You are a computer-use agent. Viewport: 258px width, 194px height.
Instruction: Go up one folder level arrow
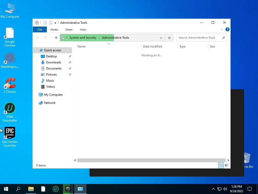[x=56, y=38]
